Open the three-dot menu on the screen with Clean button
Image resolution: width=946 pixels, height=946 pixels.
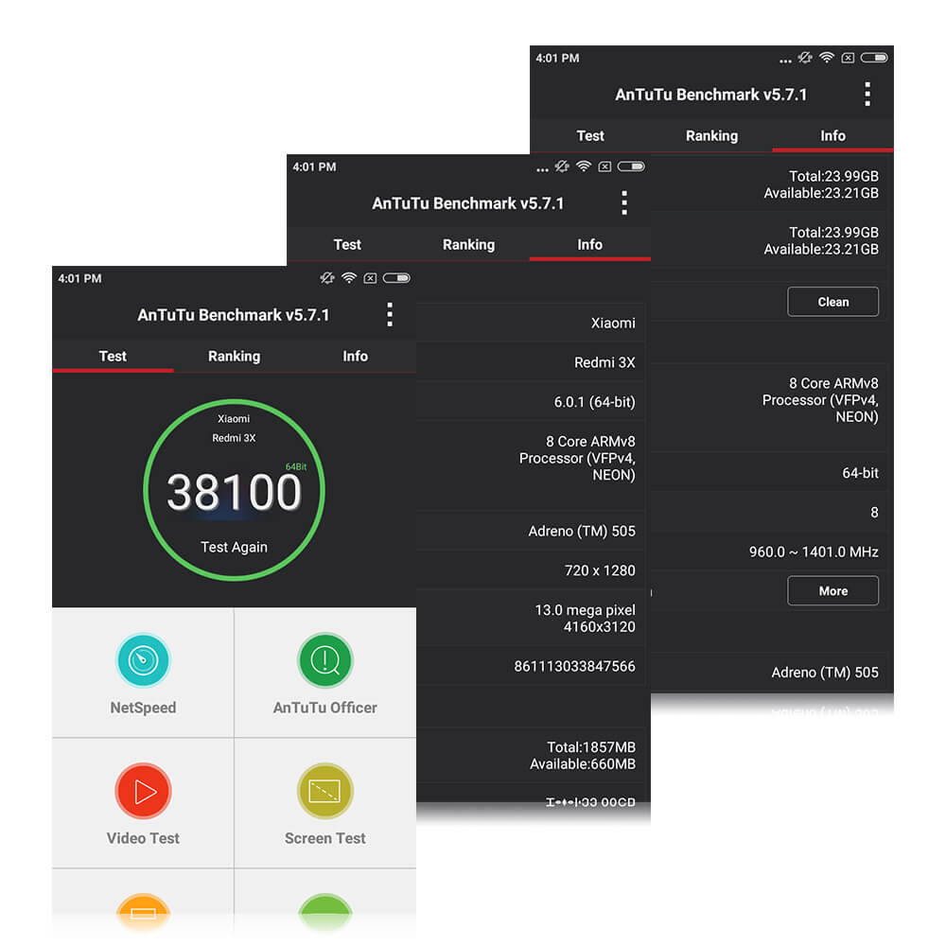click(x=867, y=95)
